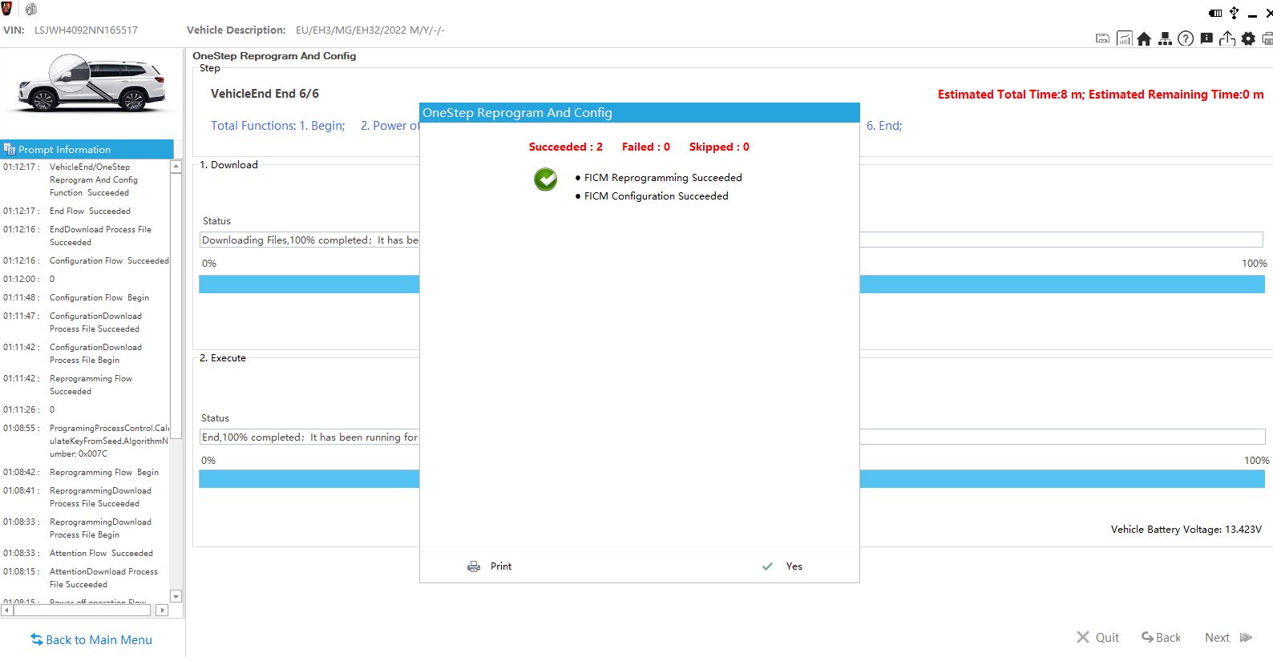
Task: Open settings with the gear icon
Action: (1248, 38)
